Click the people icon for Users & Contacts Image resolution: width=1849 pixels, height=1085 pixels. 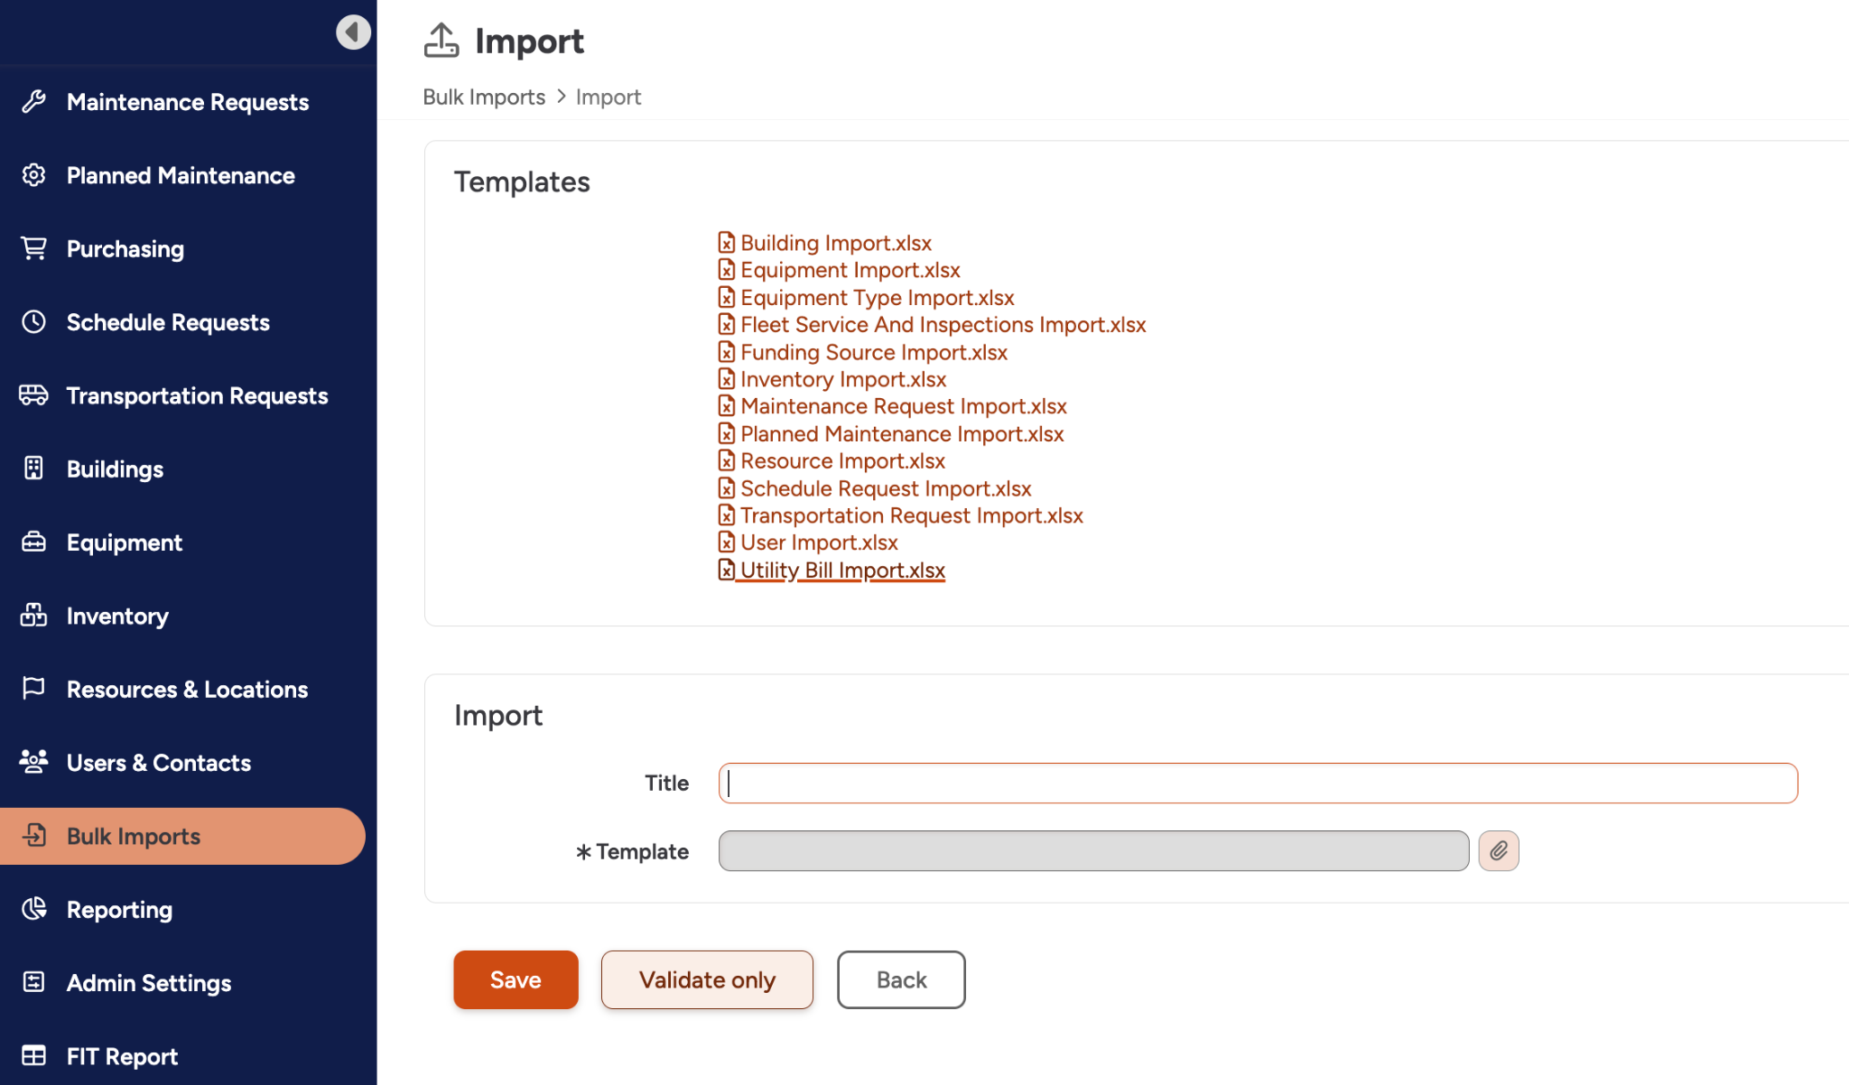point(33,762)
